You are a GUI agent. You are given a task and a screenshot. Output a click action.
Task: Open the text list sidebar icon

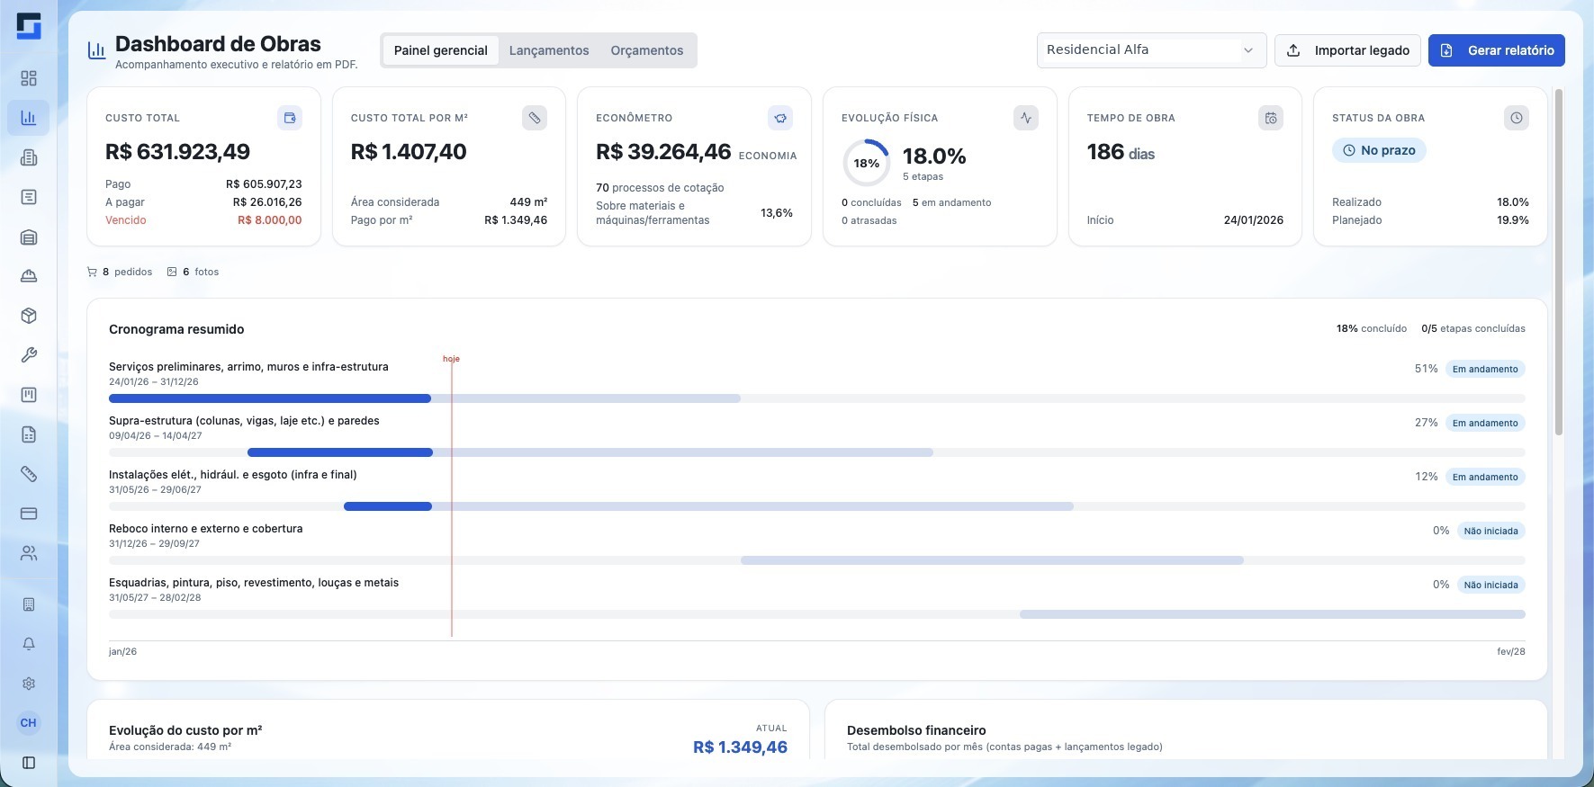coord(29,197)
